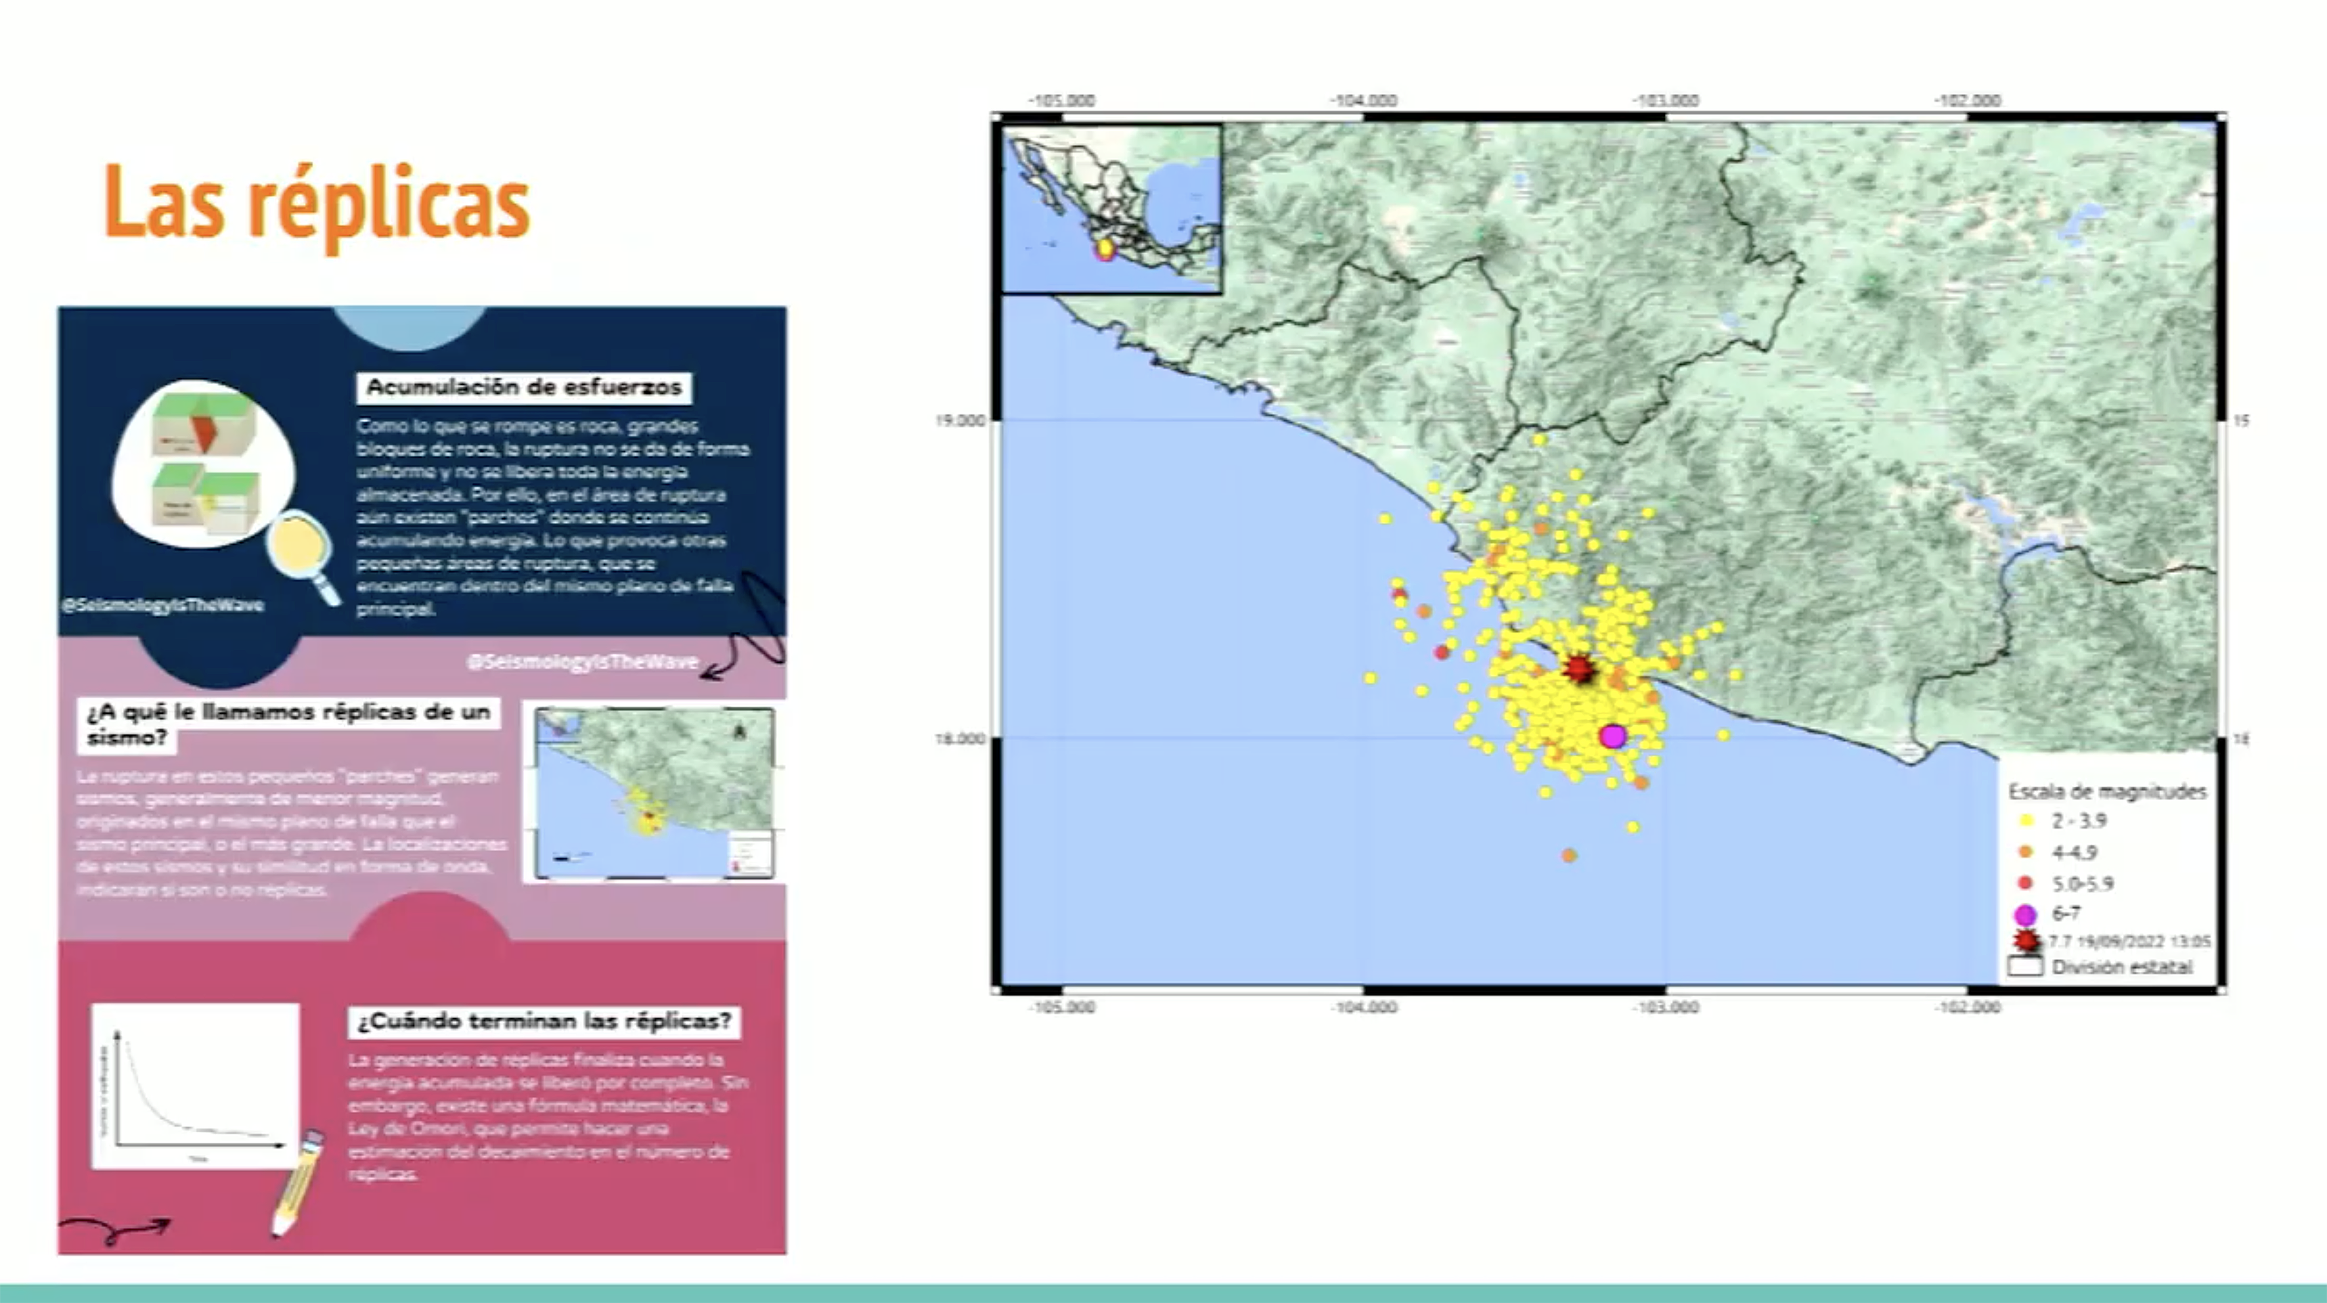Click the red star mainshock marker on map
The height and width of the screenshot is (1303, 2327).
click(1579, 669)
